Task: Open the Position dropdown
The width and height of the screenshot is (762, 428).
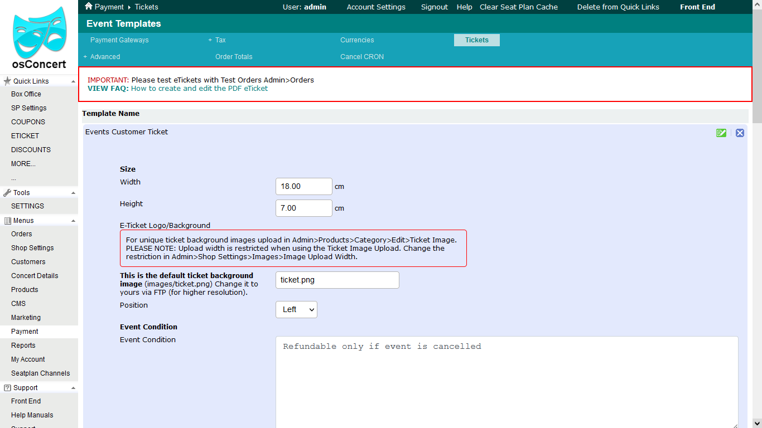Action: click(296, 309)
